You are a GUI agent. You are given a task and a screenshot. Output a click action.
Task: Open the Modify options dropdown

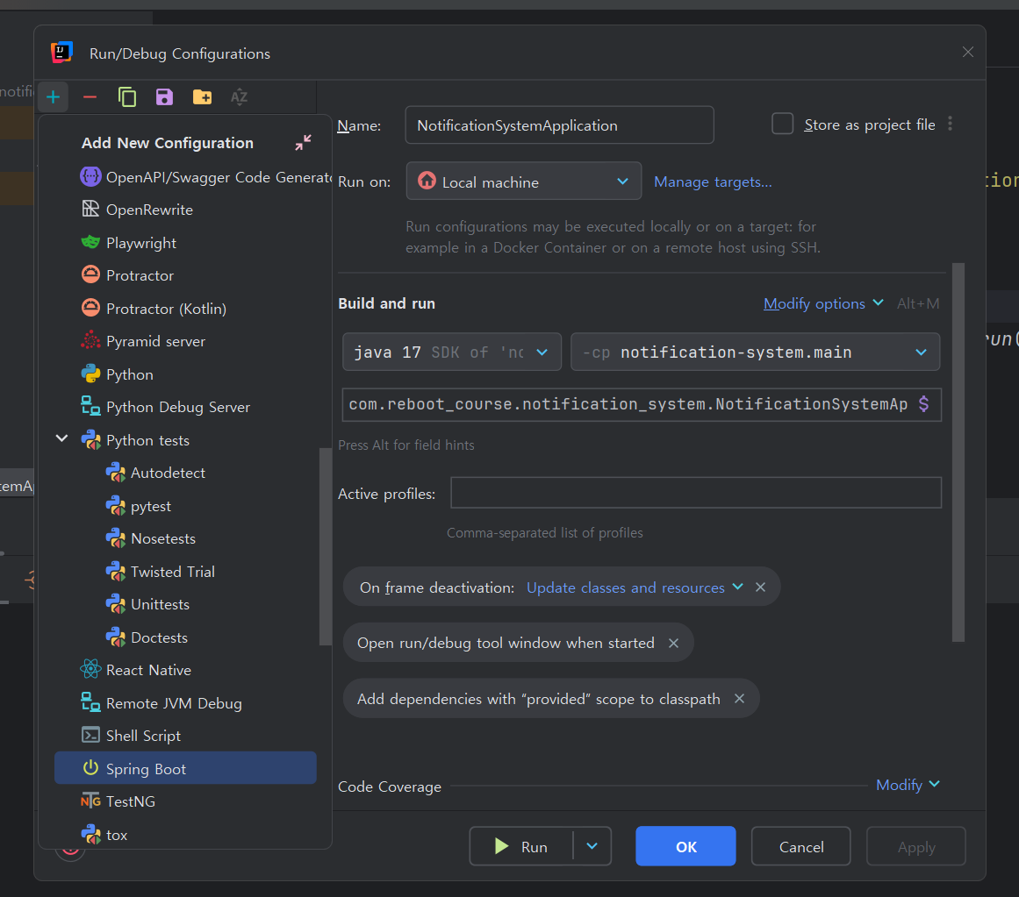tap(822, 303)
